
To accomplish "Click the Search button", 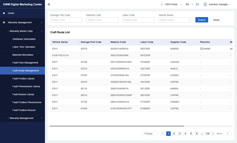I will [x=202, y=20].
